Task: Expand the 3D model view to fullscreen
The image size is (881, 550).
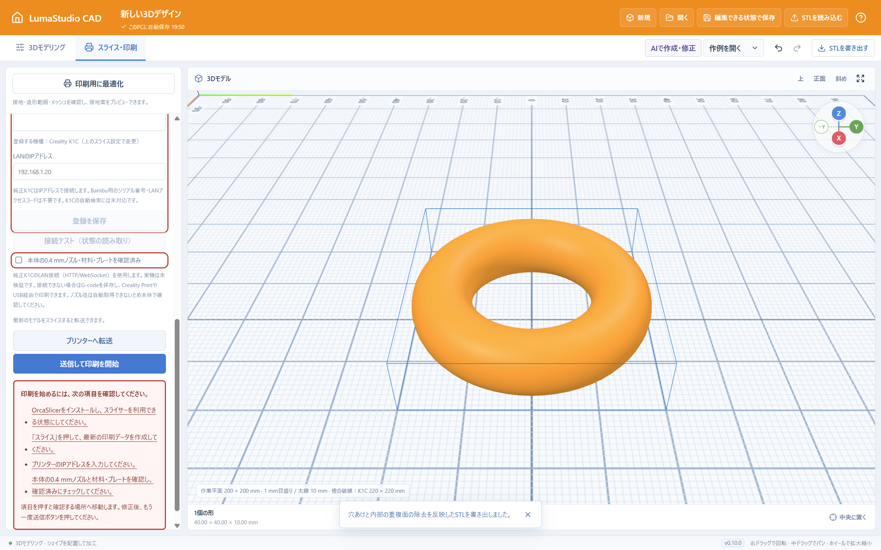Action: pos(860,78)
